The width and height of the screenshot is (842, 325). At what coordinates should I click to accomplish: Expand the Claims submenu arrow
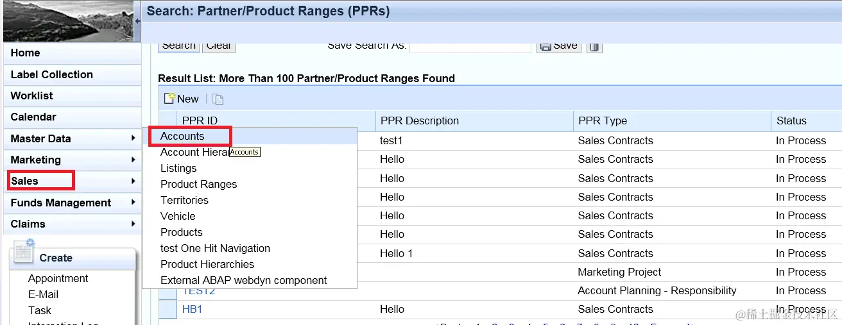133,224
